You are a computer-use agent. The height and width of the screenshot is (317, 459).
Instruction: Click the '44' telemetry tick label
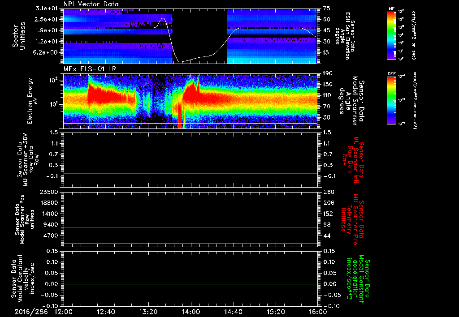pyautogui.click(x=327, y=236)
